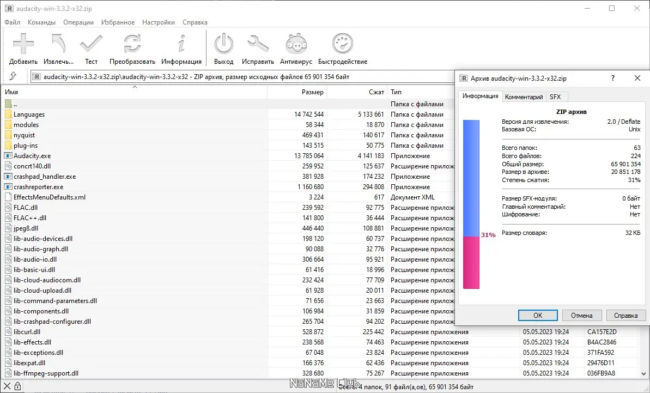
Task: Click the Добавить (Add) toolbar icon
Action: pos(23,44)
